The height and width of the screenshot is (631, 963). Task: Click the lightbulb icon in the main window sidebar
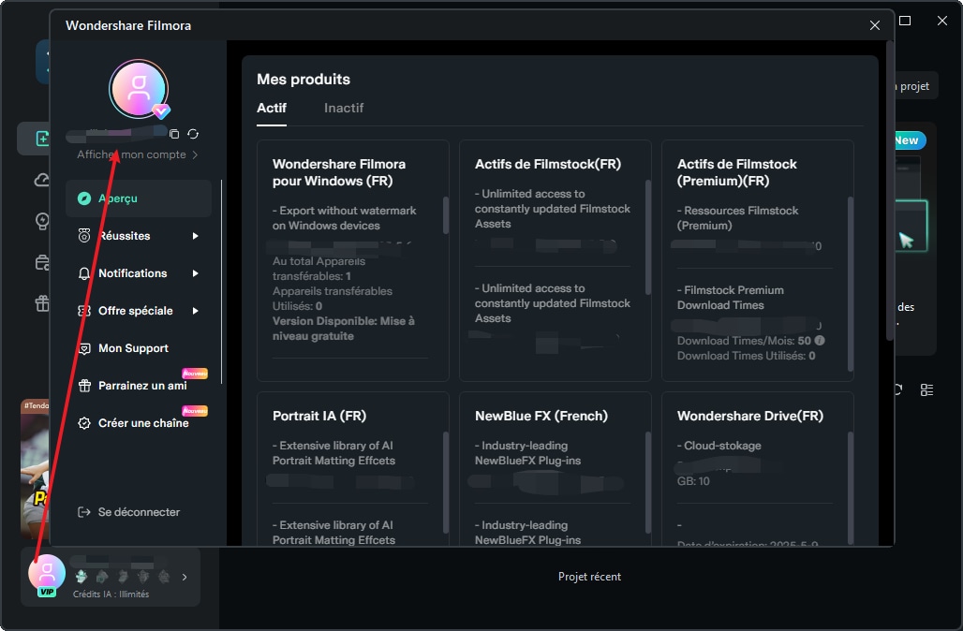[42, 221]
